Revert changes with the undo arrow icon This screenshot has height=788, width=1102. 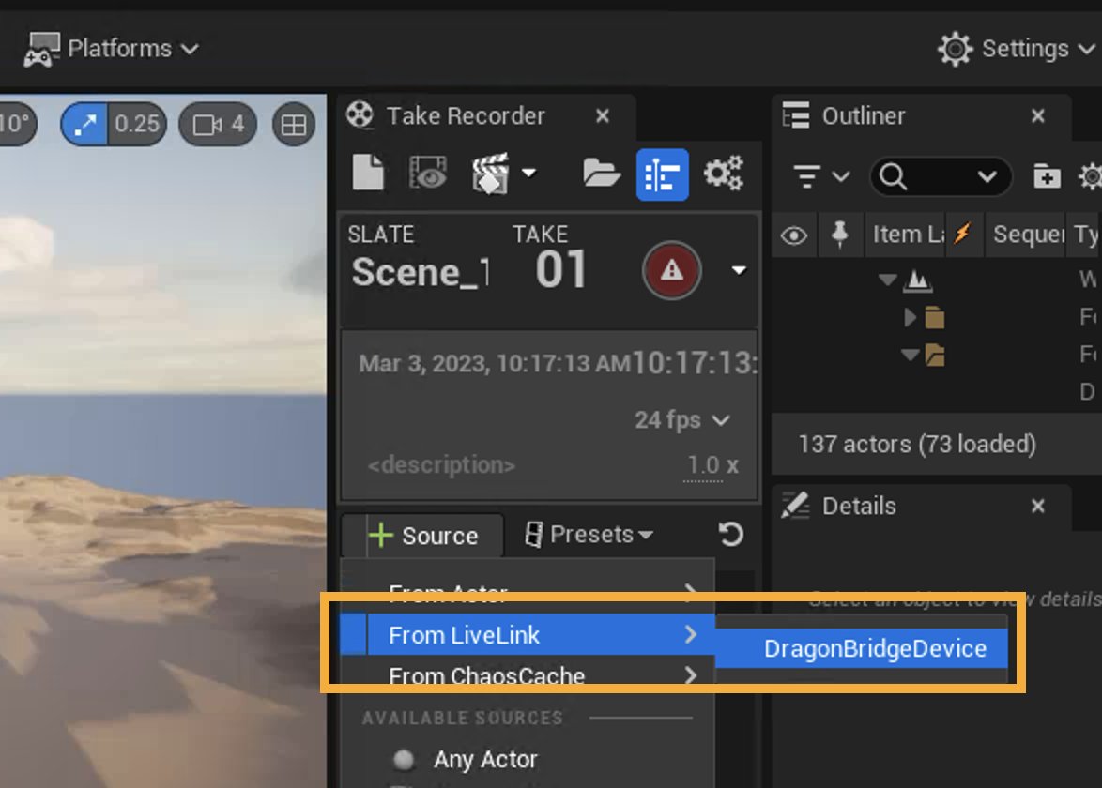731,535
